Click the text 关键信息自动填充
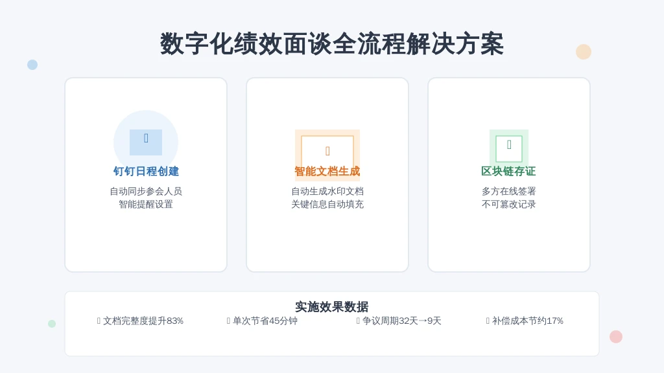The width and height of the screenshot is (664, 373). [x=327, y=204]
